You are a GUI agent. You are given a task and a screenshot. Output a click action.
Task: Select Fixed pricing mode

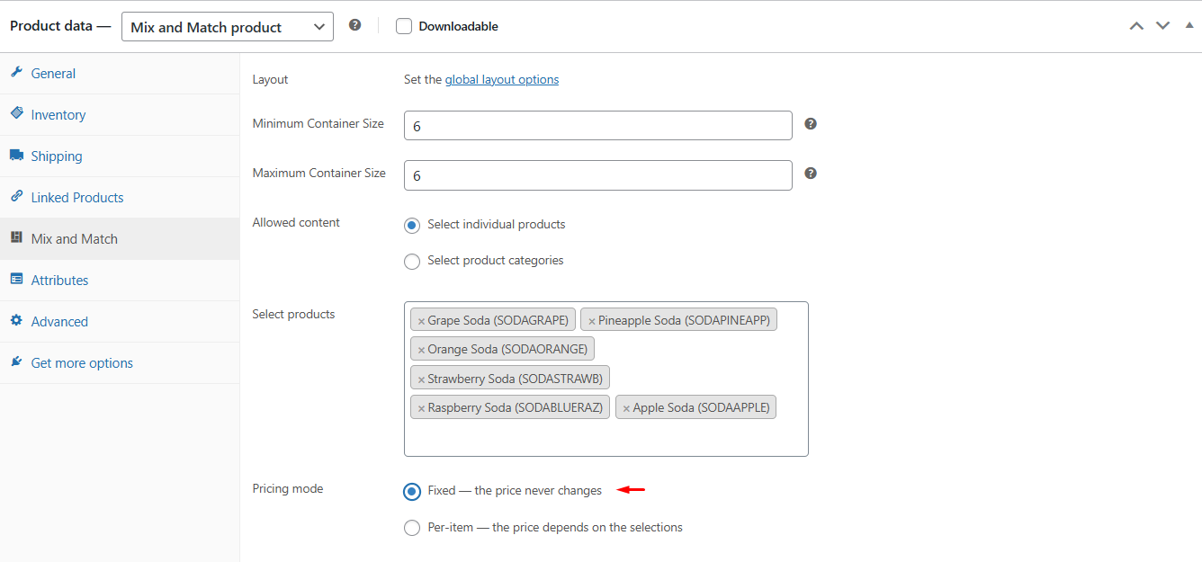coord(412,491)
